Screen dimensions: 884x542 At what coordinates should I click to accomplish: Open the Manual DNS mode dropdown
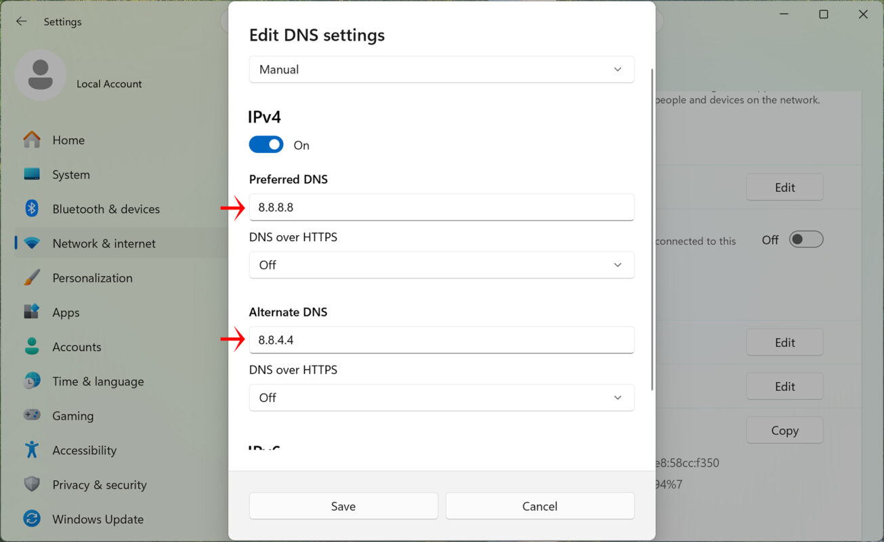[x=442, y=70]
